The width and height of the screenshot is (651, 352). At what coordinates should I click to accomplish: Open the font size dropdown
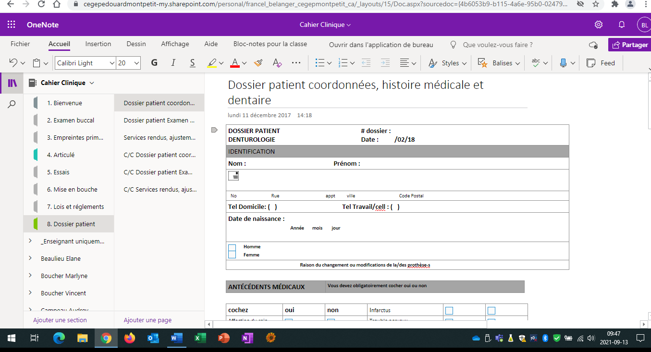click(x=137, y=63)
